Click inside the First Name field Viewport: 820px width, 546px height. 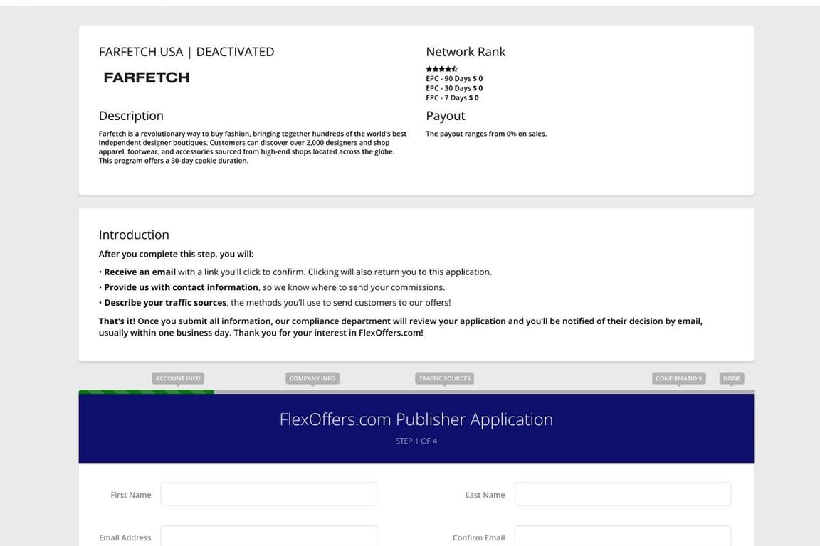pyautogui.click(x=268, y=493)
